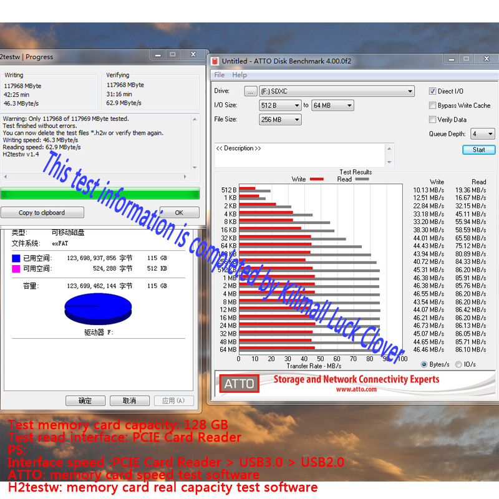Click the exFAT file system value
This screenshot has height=499, width=499.
pos(60,243)
